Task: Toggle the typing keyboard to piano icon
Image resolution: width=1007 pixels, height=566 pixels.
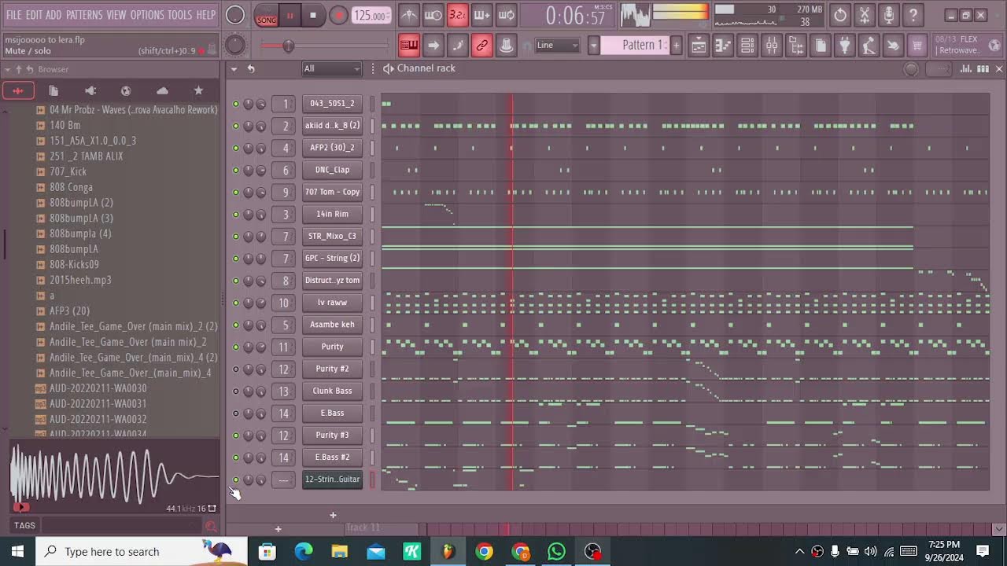Action: [x=409, y=46]
